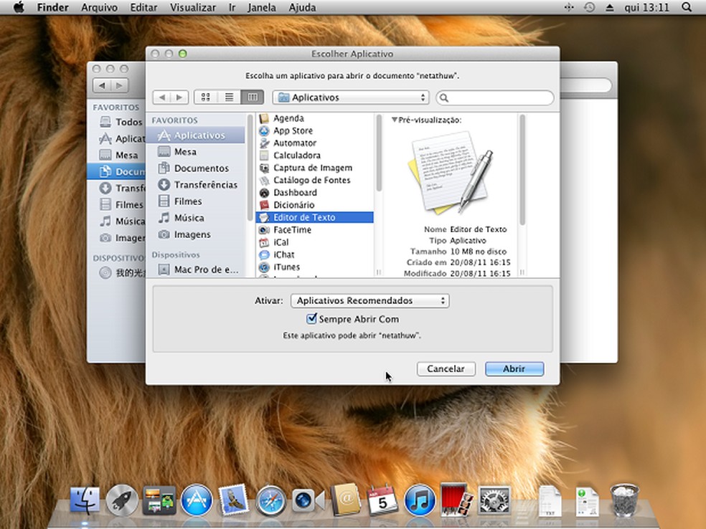Viewport: 706px width, 529px height.
Task: Open the Visualizar menu
Action: point(192,7)
